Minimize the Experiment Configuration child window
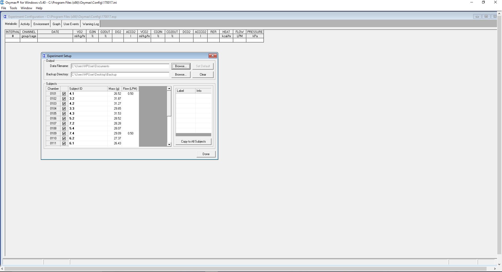The height and width of the screenshot is (272, 502). [477, 16]
